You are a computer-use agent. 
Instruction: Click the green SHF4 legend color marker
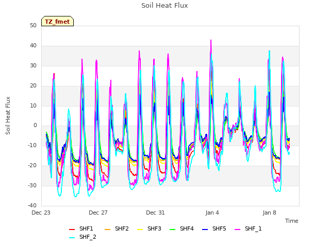click(173, 230)
